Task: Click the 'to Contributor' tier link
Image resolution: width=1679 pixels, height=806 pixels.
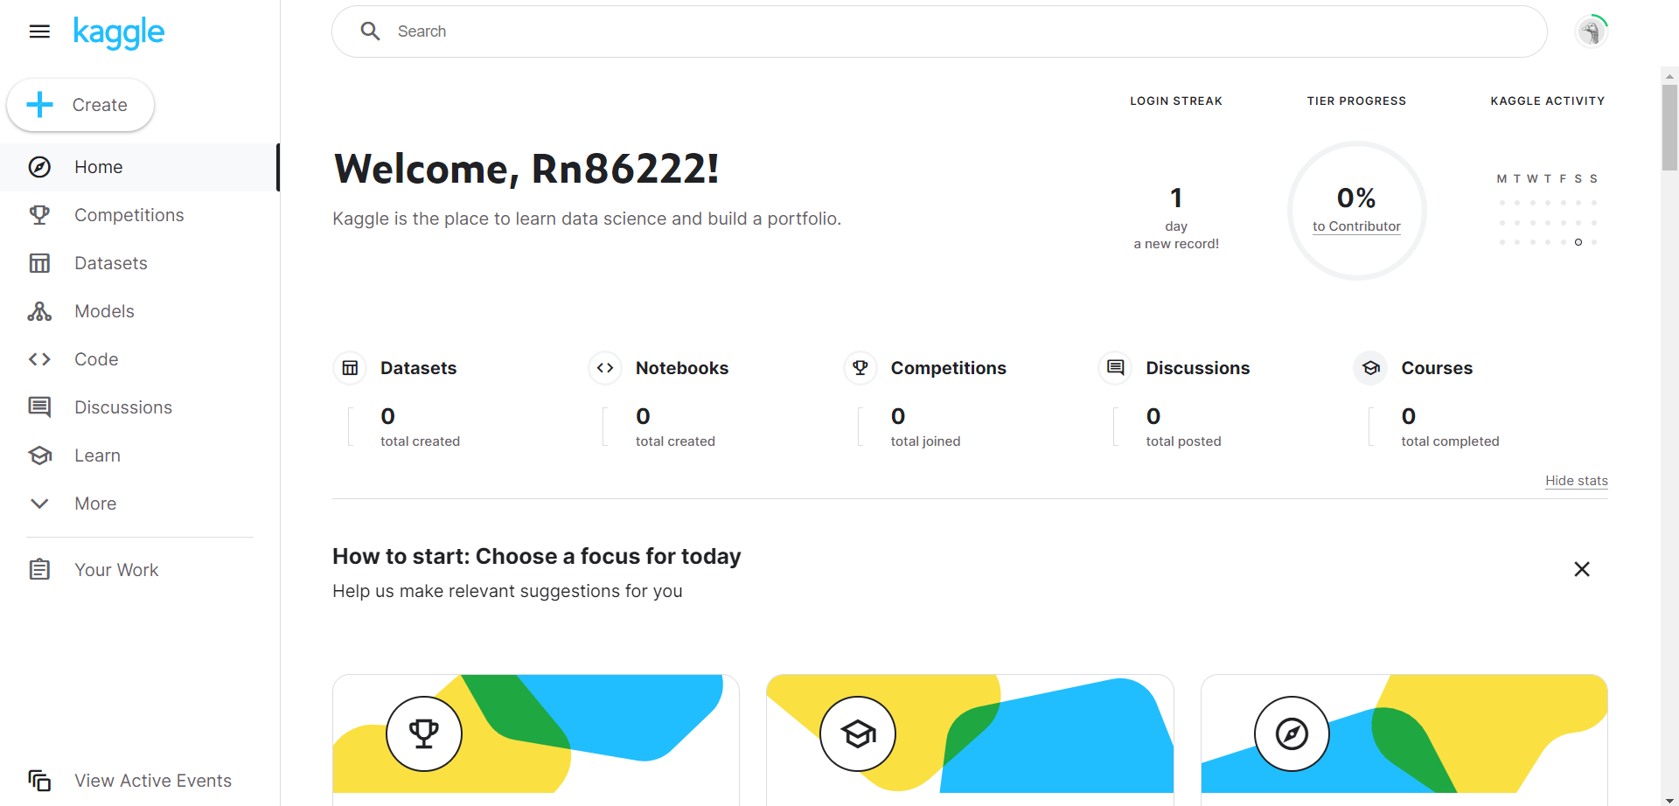Action: (x=1356, y=226)
